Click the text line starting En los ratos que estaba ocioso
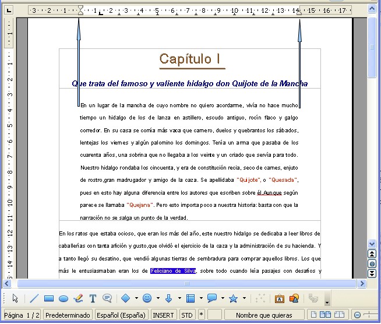The width and height of the screenshot is (381, 324). pos(189,234)
